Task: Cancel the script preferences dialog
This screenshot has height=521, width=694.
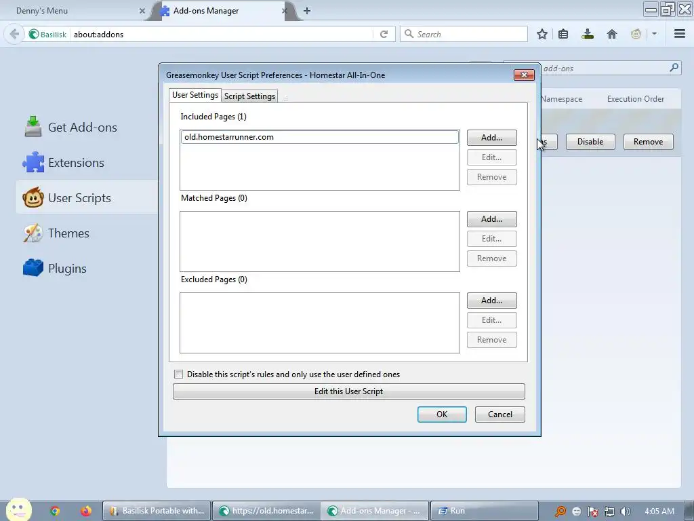Action: click(499, 414)
